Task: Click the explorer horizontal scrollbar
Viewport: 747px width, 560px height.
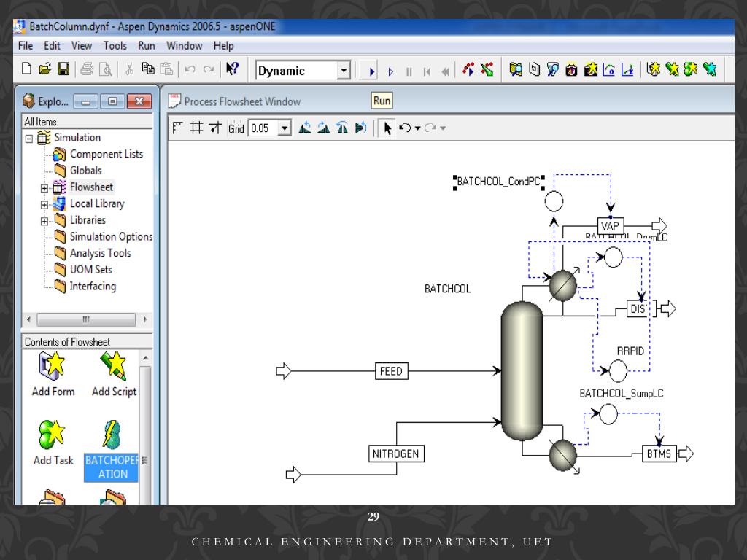Action: pos(86,319)
